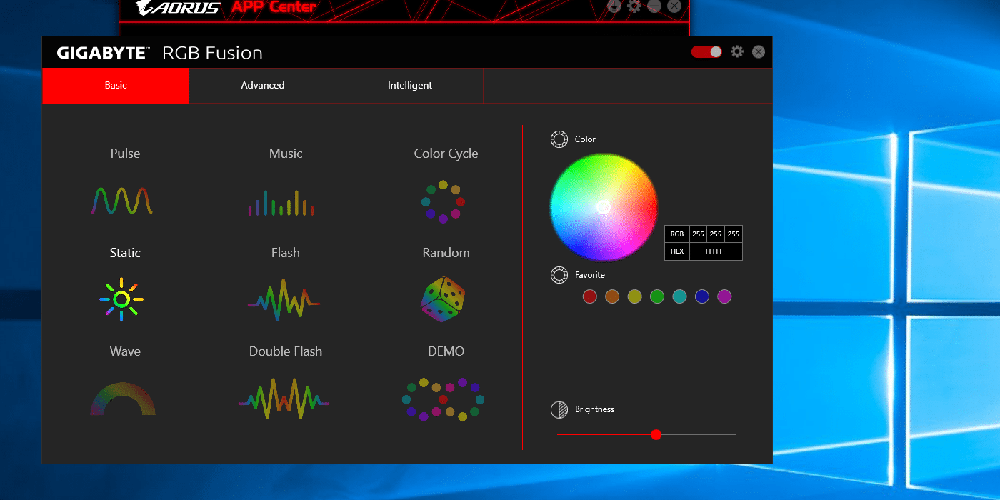
Task: Click the DEMO label
Action: click(x=446, y=351)
